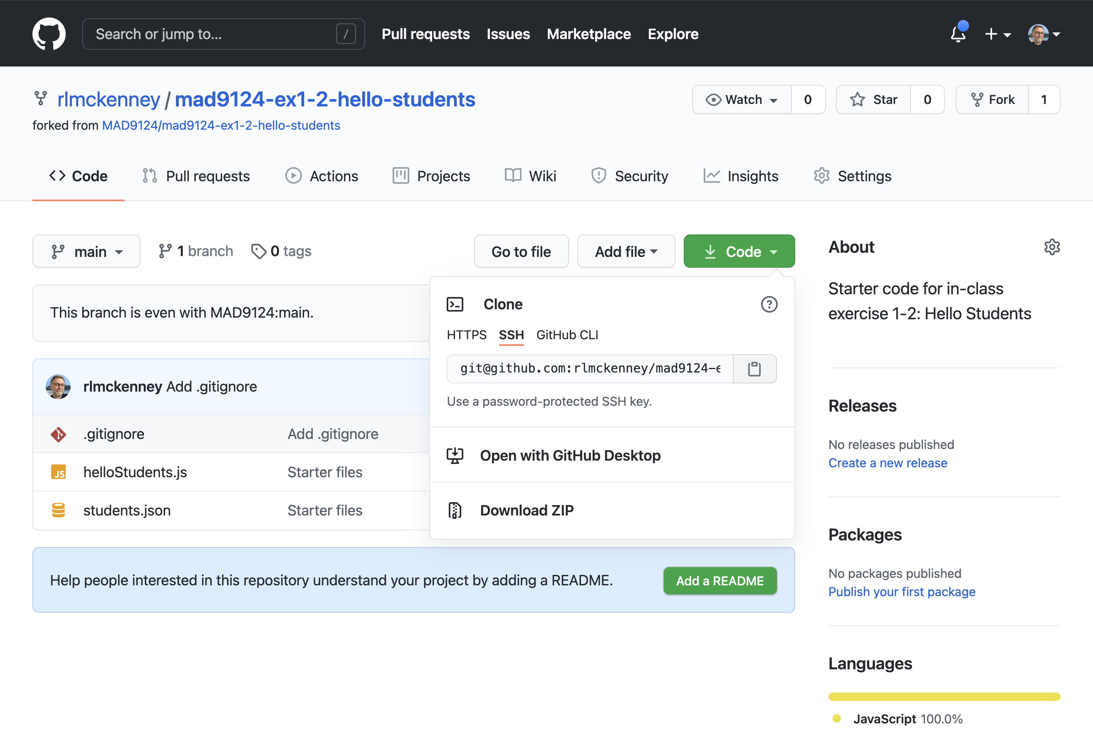The width and height of the screenshot is (1093, 735).
Task: Switch to the Code repository tab
Action: (x=78, y=176)
